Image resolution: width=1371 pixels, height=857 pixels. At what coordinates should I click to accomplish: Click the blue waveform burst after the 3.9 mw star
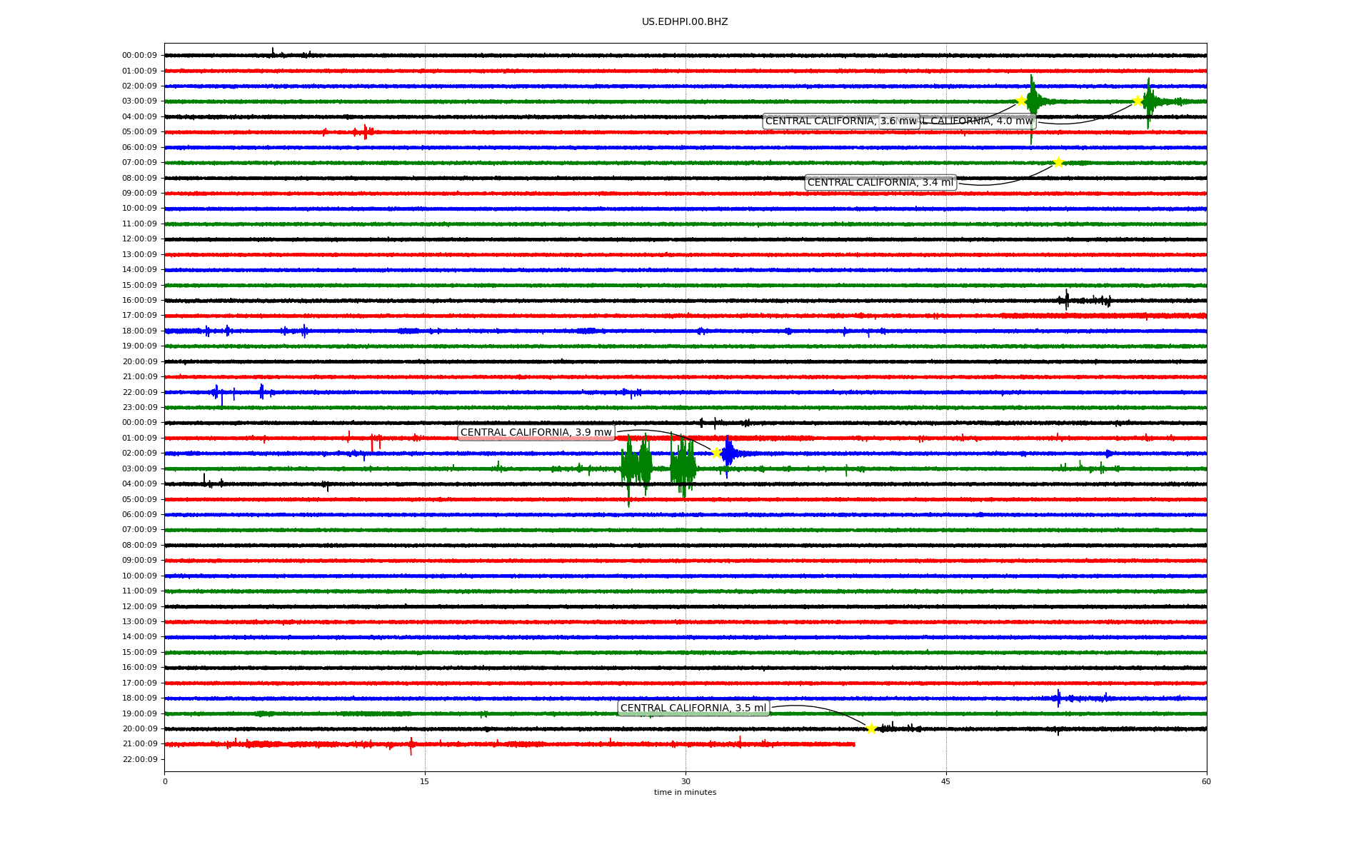(728, 453)
